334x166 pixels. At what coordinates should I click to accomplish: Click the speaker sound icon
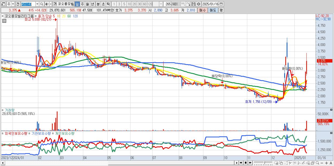coord(47,4)
